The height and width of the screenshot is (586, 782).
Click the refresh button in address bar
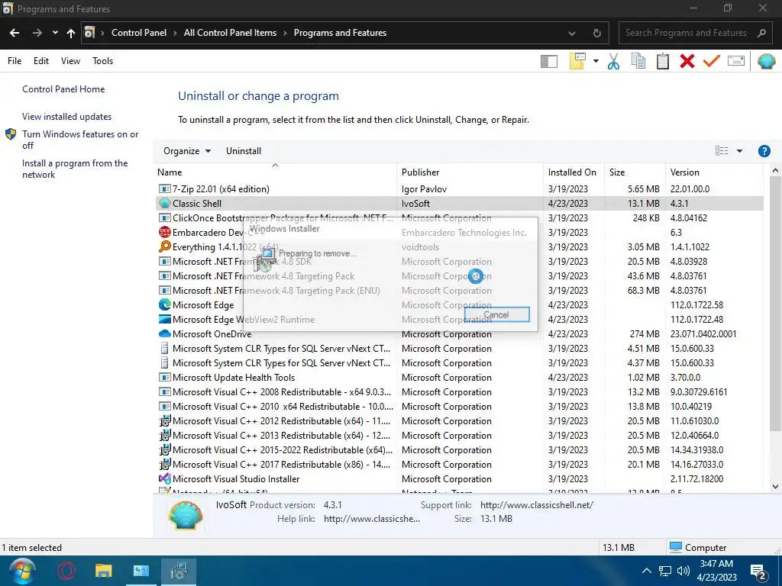[x=596, y=34]
